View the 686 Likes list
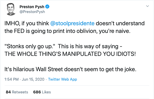This screenshot has width=154, height=99. pos(42,92)
